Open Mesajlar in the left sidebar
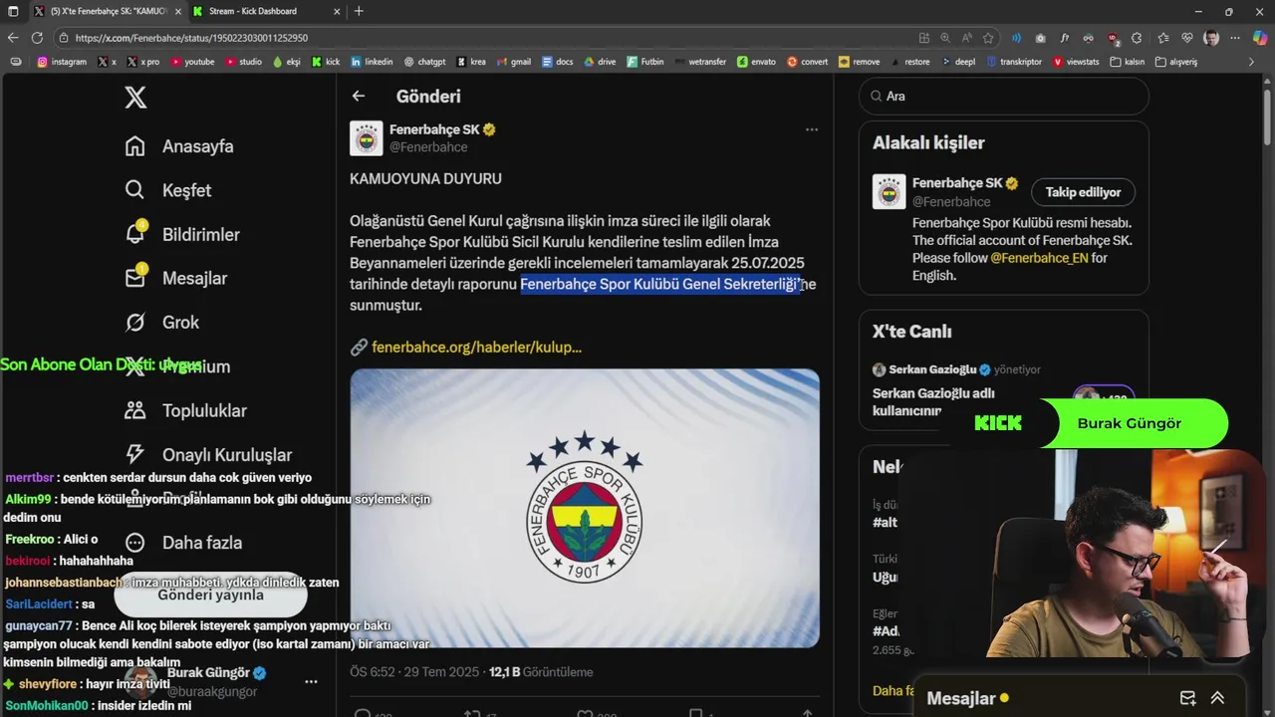The width and height of the screenshot is (1275, 717). click(175, 278)
